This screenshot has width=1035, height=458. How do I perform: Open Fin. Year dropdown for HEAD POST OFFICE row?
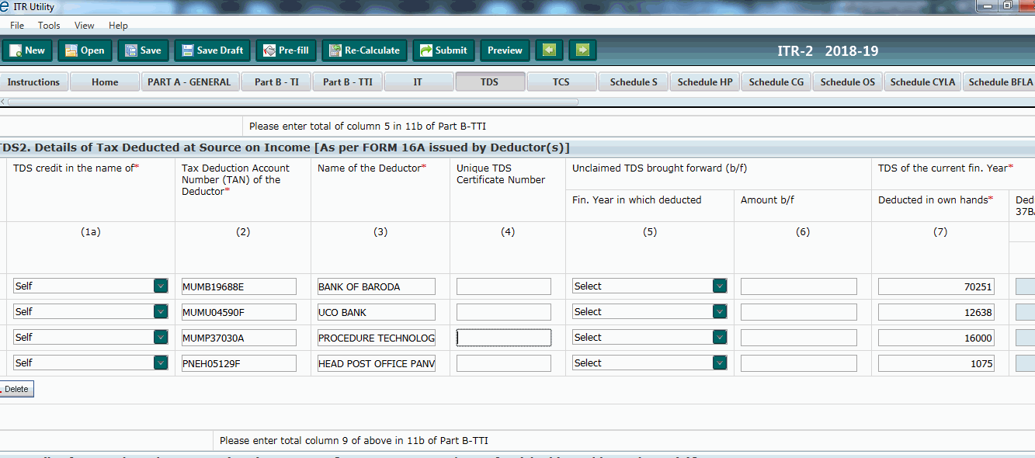click(x=720, y=363)
